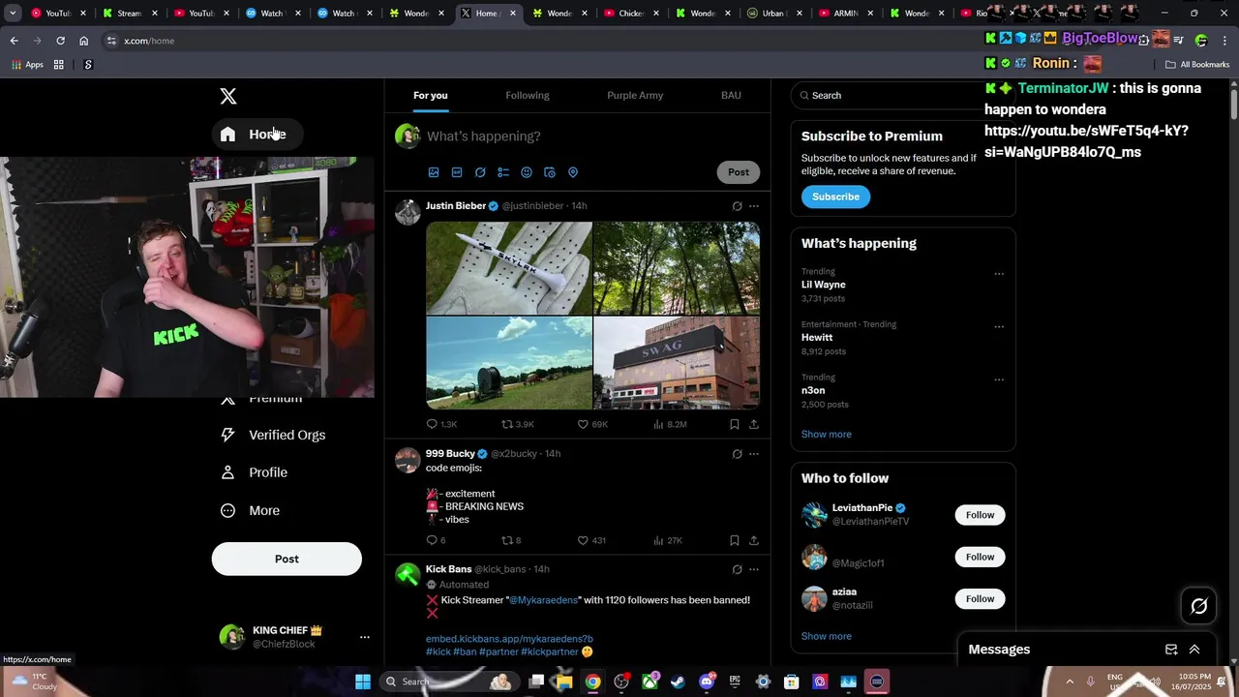Tag location icon in composer

click(573, 172)
